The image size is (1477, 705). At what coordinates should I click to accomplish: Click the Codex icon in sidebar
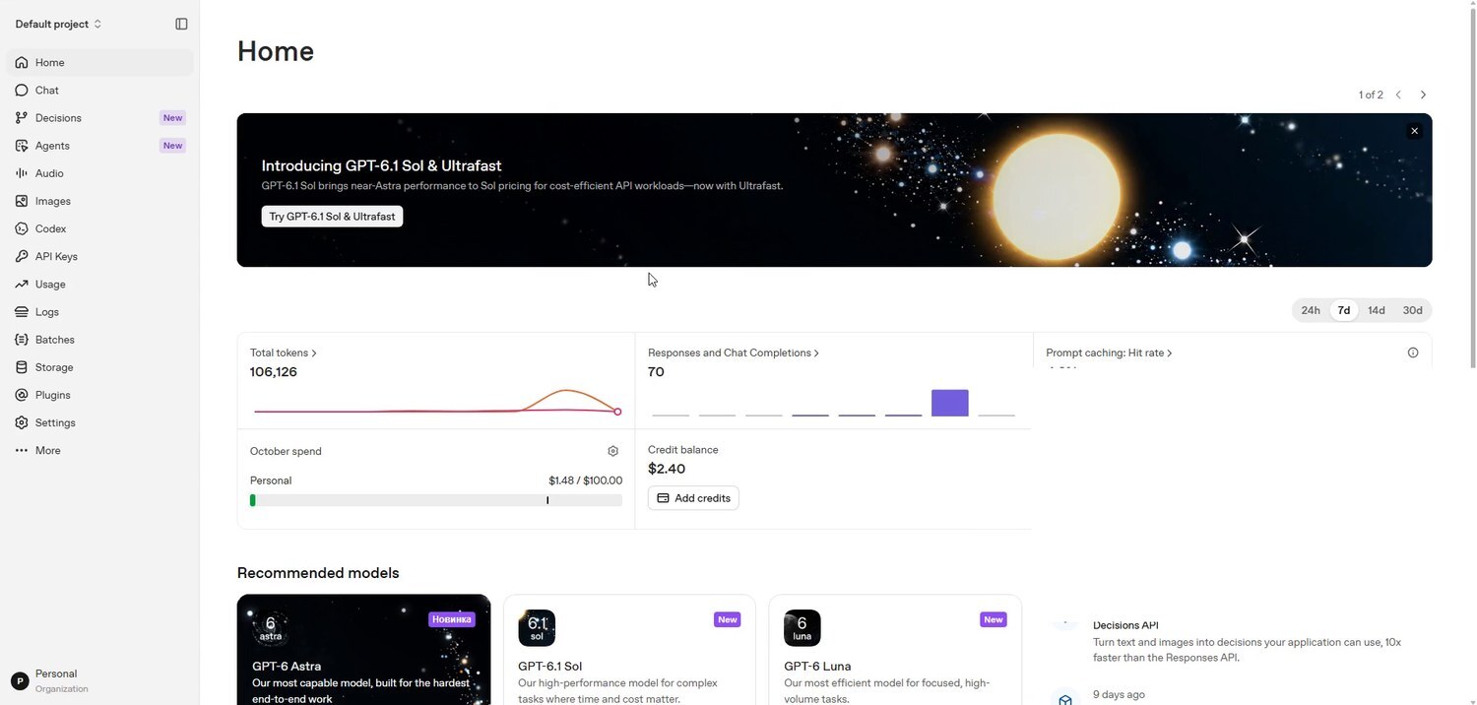click(x=22, y=228)
